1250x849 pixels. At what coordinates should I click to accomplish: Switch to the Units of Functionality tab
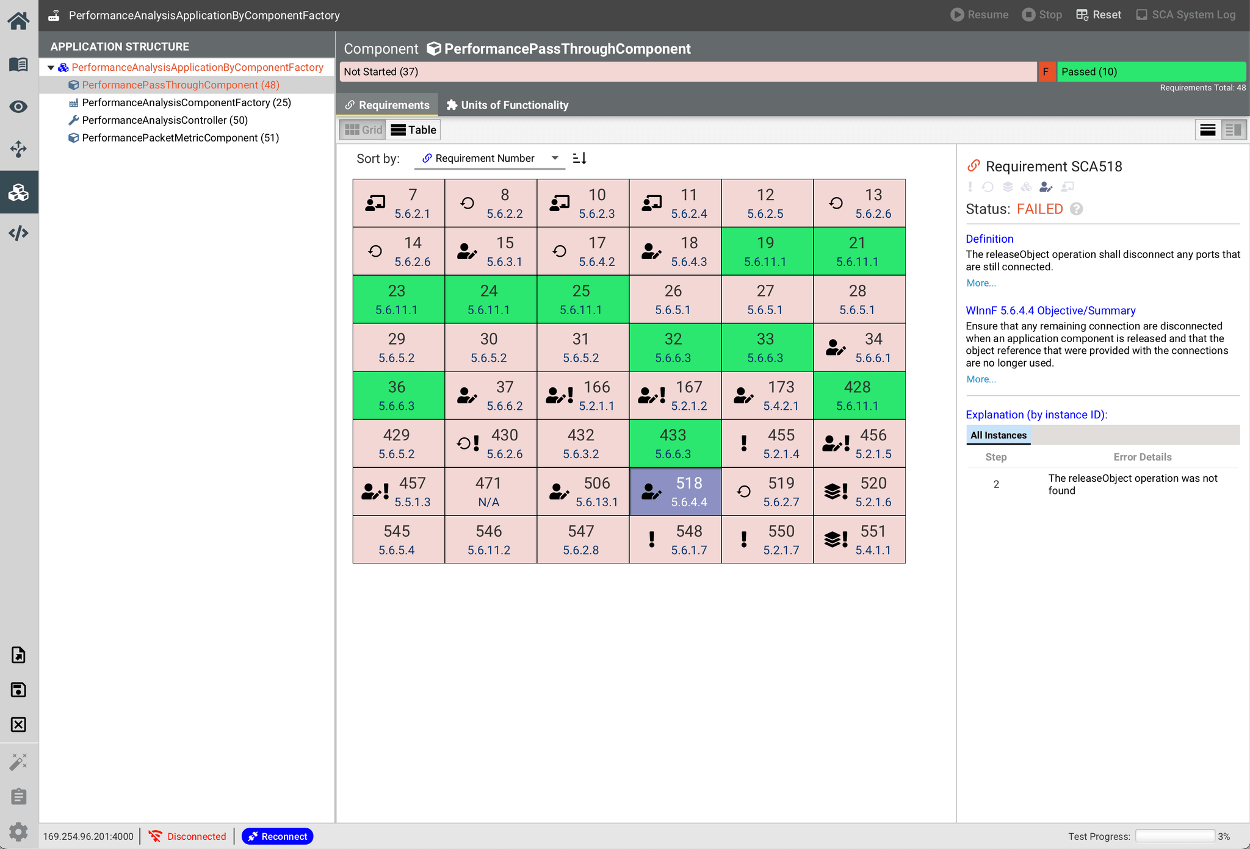507,104
